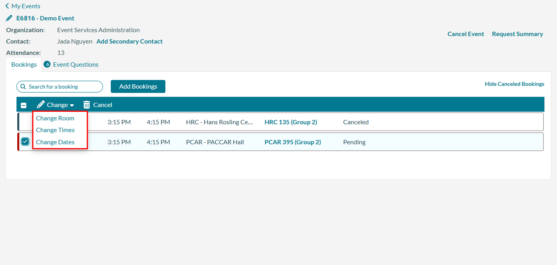
Task: Click the pencil icon of the Change menu
Action: pos(40,105)
